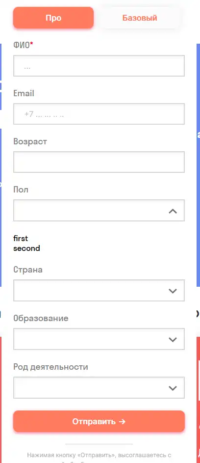
Task: Choose the 'first' option under Пол
Action: (x=21, y=238)
